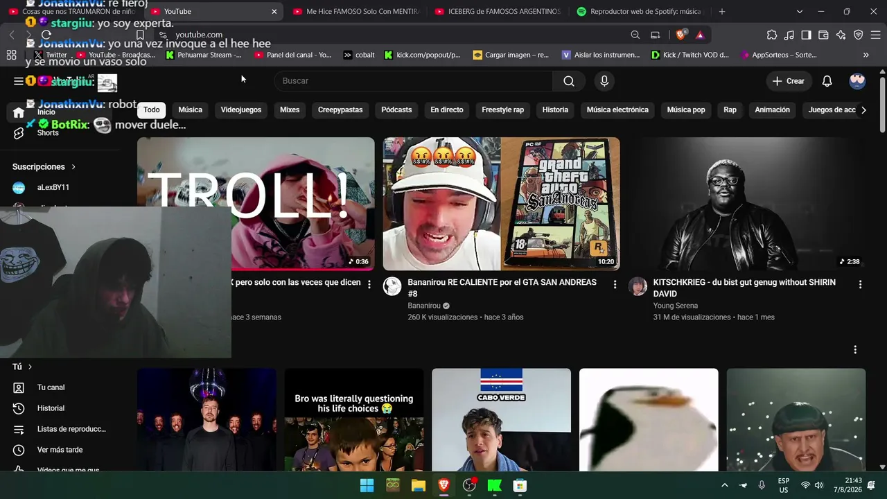Expand the Suscripciones section
This screenshot has width=887, height=499.
pyautogui.click(x=44, y=167)
